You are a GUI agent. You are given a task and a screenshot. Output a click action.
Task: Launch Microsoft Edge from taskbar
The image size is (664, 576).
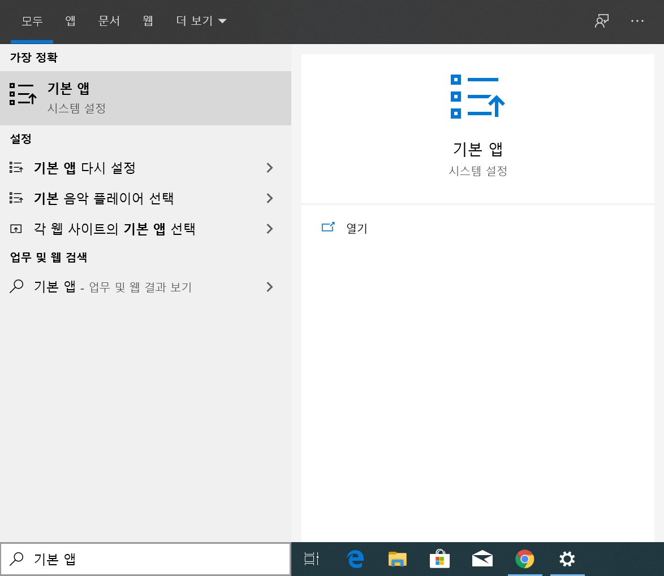[x=355, y=559]
